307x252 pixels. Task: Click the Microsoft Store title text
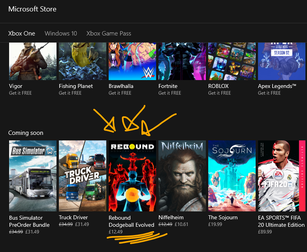pyautogui.click(x=32, y=9)
